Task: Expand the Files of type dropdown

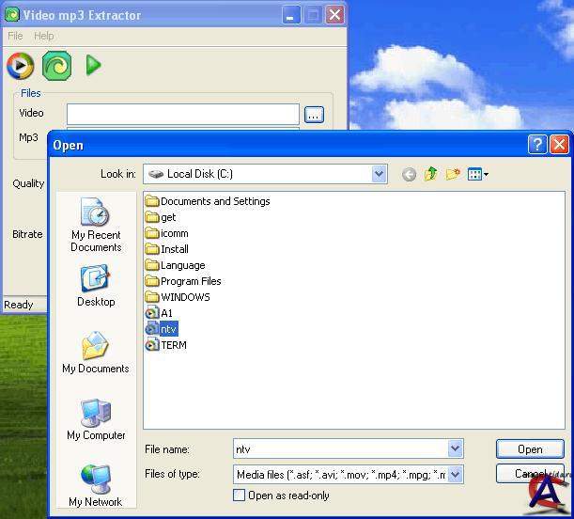Action: [x=456, y=475]
